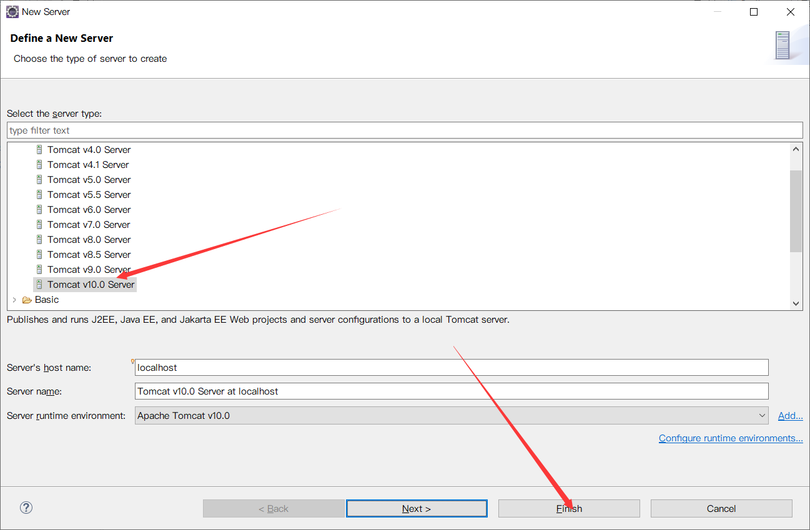Click the Tomcat v4.0 Server icon
This screenshot has height=530, width=810.
click(39, 150)
